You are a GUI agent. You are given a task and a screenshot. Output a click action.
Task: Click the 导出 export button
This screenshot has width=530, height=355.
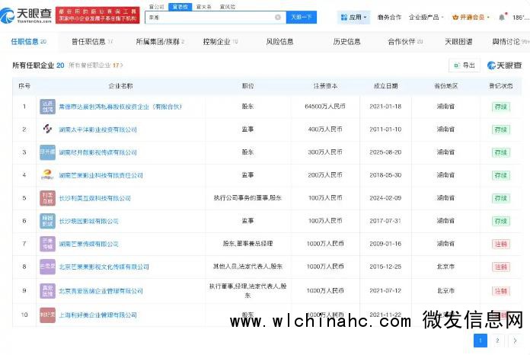(x=465, y=66)
